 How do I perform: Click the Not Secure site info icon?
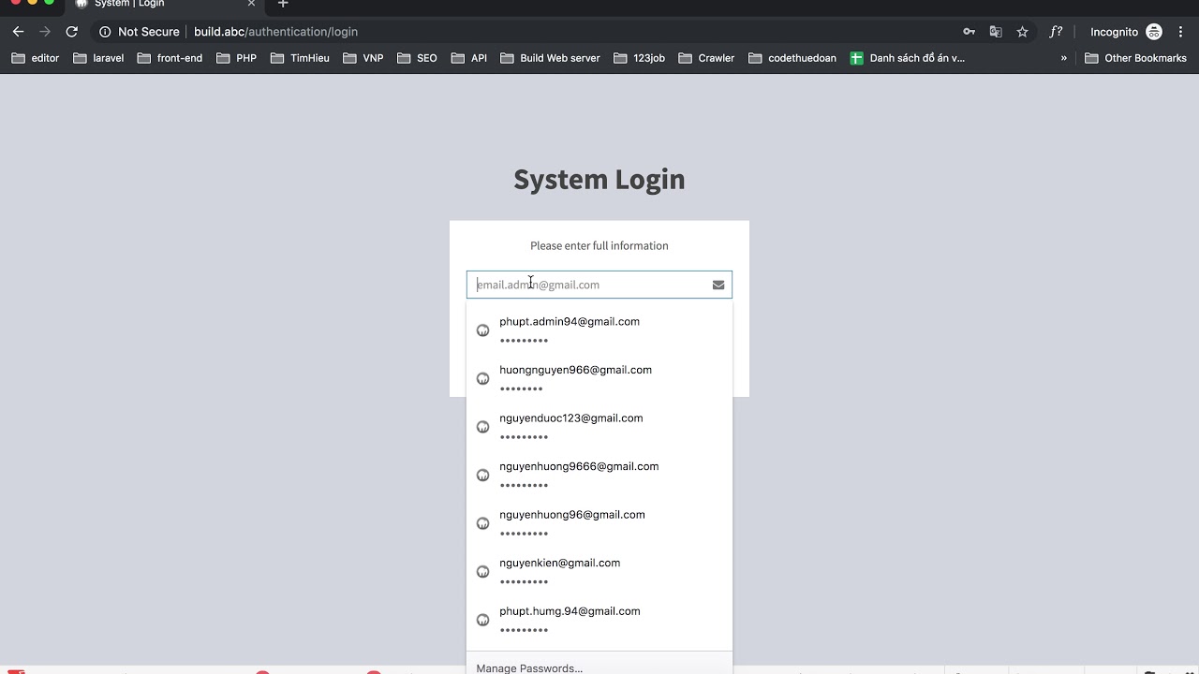point(105,32)
